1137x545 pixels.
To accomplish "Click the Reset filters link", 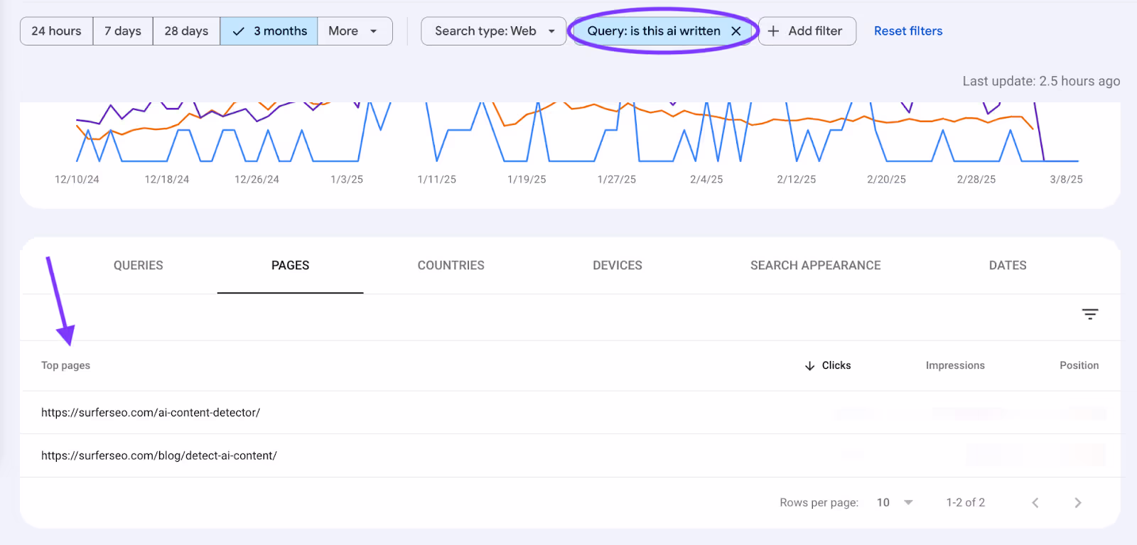I will click(908, 31).
